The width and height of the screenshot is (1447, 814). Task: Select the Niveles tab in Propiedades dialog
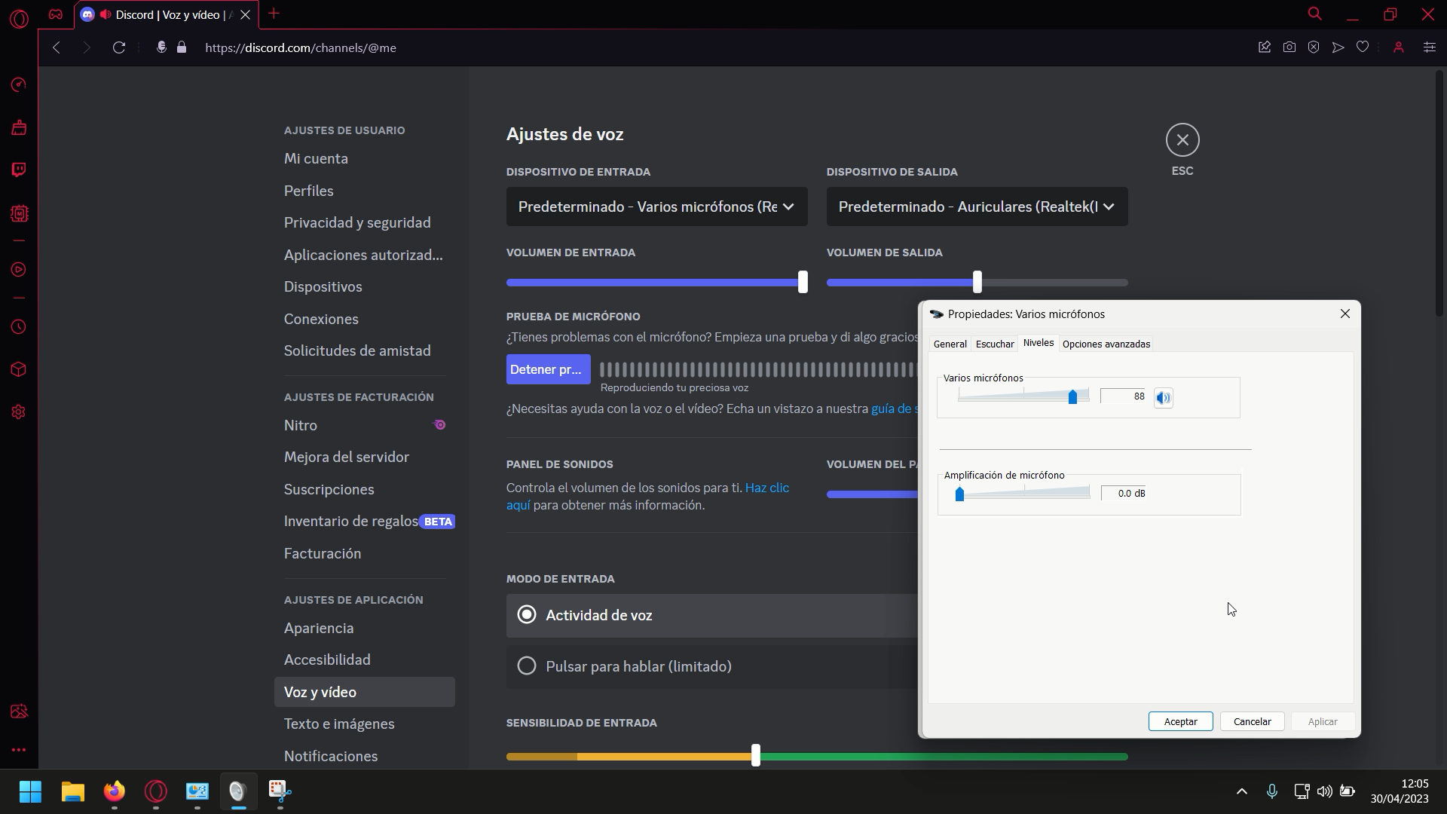(1038, 343)
